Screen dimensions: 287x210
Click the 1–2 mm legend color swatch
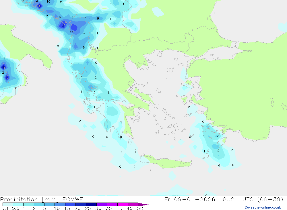(29, 204)
